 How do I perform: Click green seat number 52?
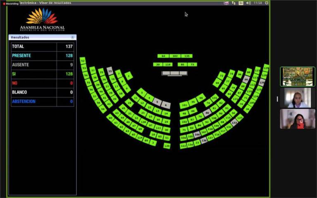tap(83, 61)
